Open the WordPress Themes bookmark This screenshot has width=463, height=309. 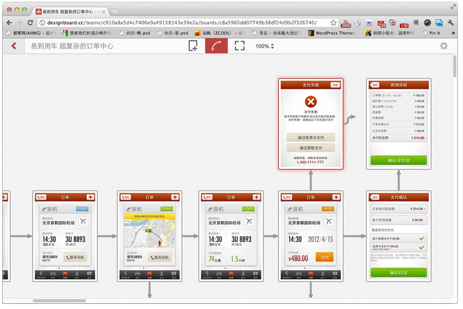pyautogui.click(x=331, y=34)
